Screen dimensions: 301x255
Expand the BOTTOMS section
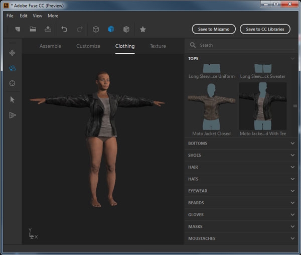241,143
